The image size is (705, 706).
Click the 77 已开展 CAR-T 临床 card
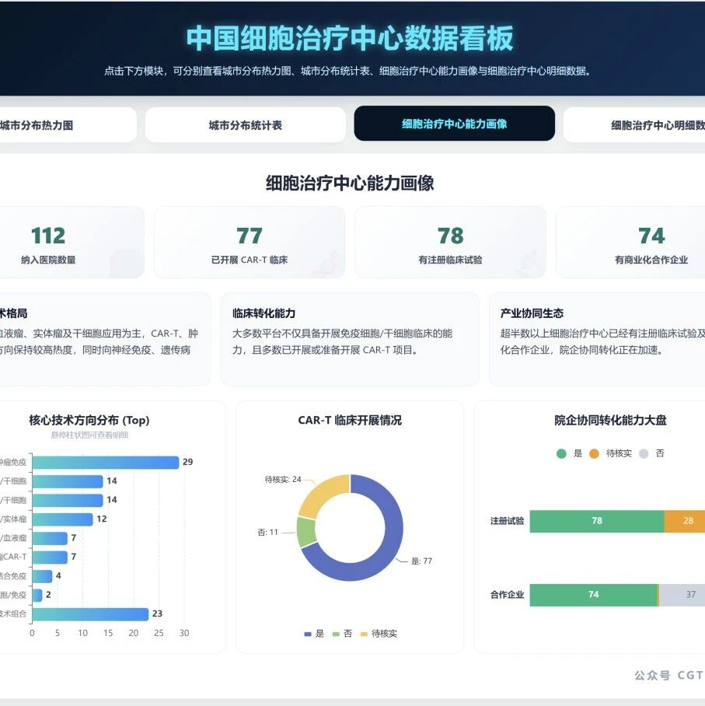click(x=250, y=243)
